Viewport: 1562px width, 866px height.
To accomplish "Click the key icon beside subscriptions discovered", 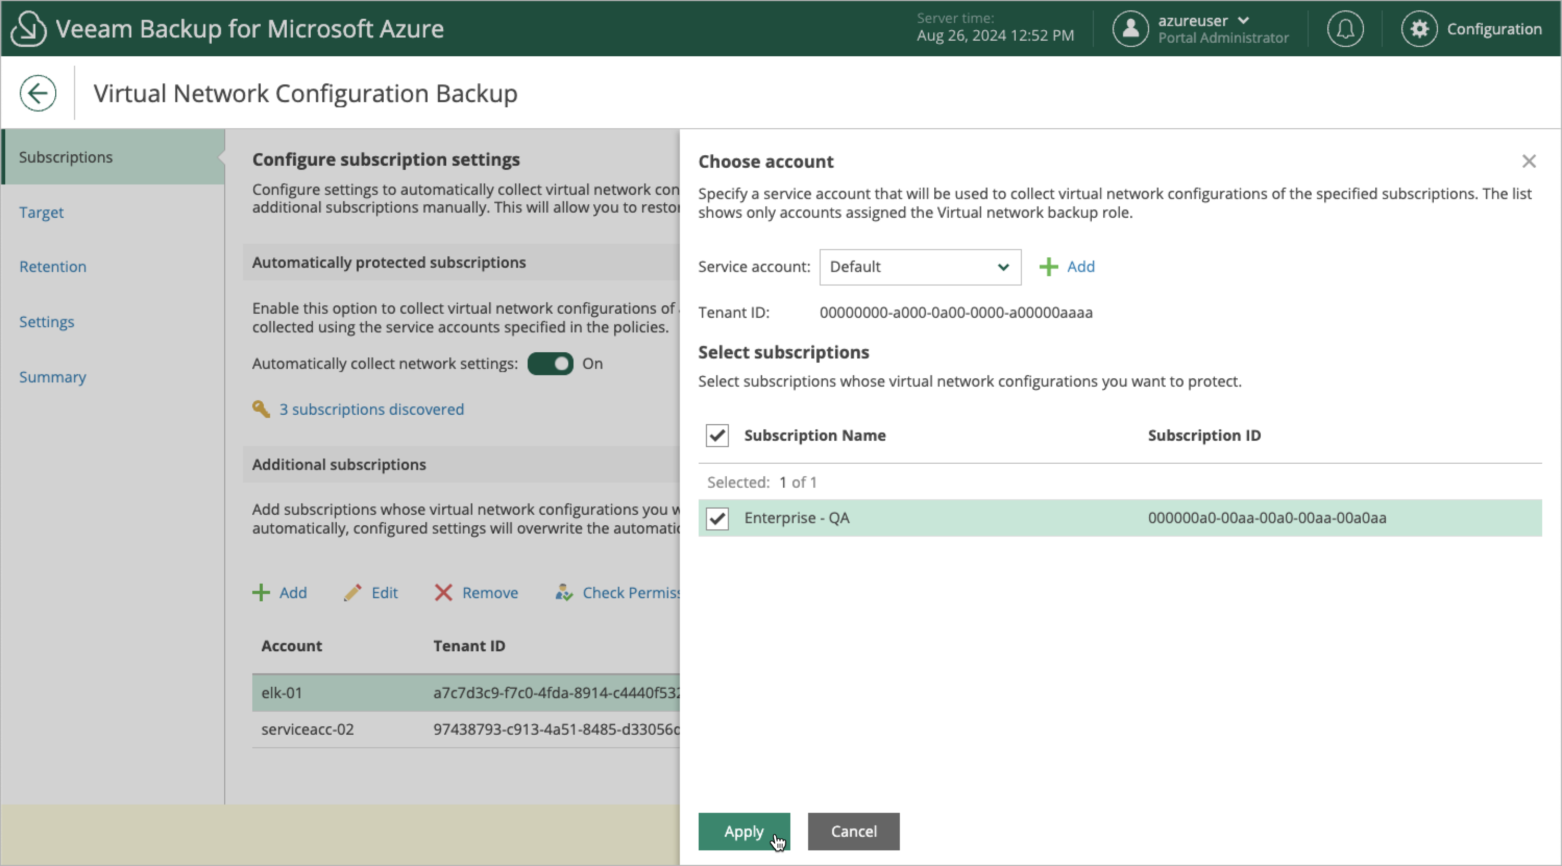I will (261, 409).
